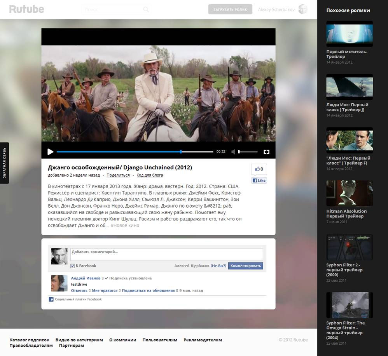Click the Комментировать button
The width and height of the screenshot is (388, 356).
point(245,266)
